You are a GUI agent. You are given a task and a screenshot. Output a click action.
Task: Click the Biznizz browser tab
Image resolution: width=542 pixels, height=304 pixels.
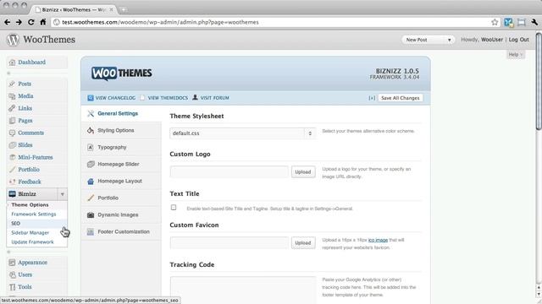74,9
